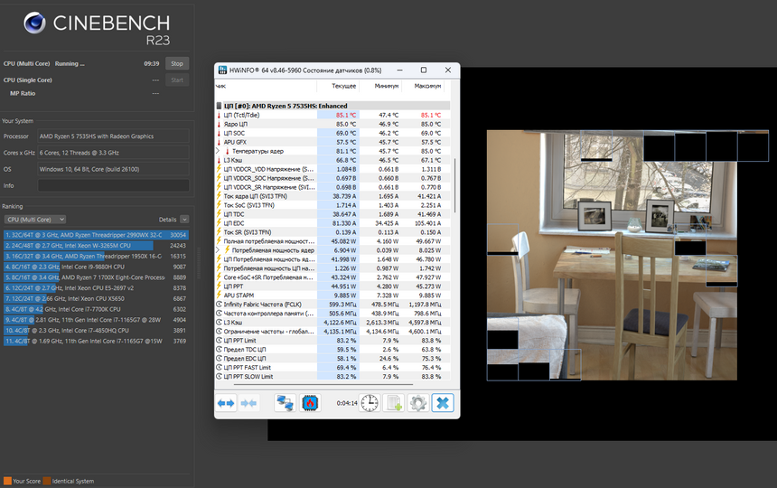Select ranking entry i7-1165G7 @15W
The height and width of the screenshot is (488, 777).
coord(96,341)
